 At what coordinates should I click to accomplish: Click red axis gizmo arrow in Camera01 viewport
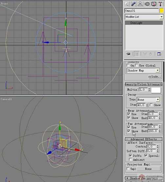(x=78, y=150)
